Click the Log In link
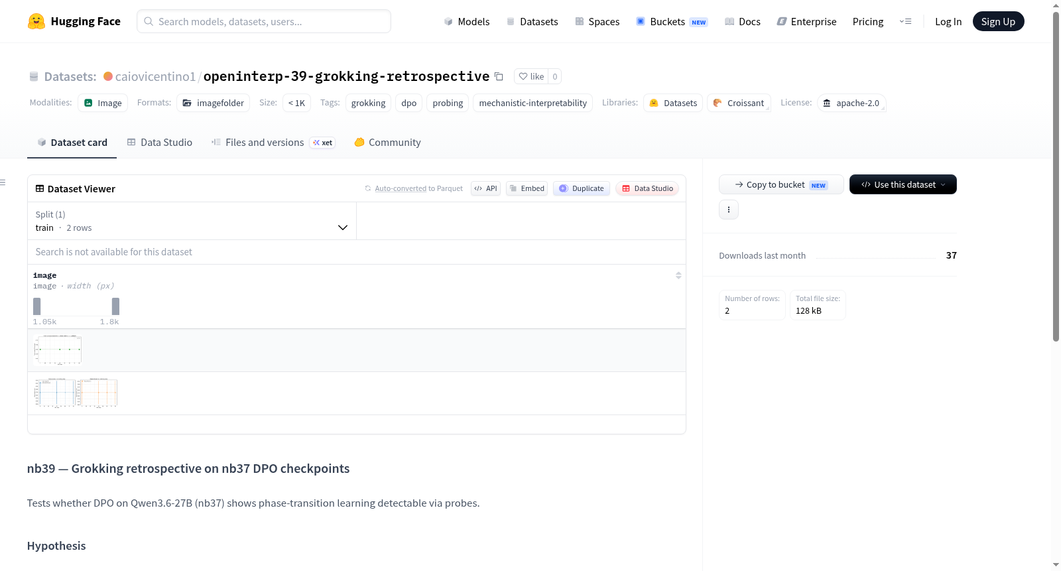This screenshot has height=571, width=1061. pos(948,21)
